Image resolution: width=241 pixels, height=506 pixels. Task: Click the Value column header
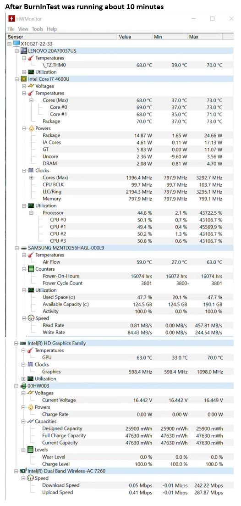(x=135, y=37)
